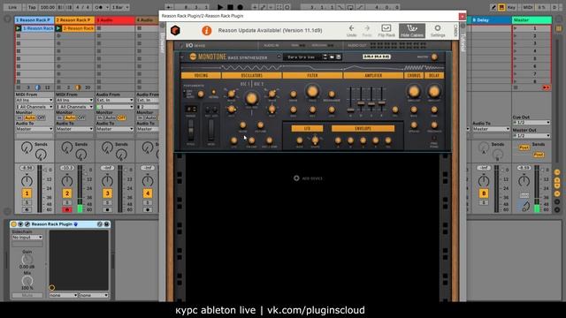Click the Stop button in Live transport
The width and height of the screenshot is (566, 318).
(x=230, y=7)
